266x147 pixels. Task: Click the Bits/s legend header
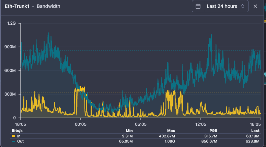(17, 131)
